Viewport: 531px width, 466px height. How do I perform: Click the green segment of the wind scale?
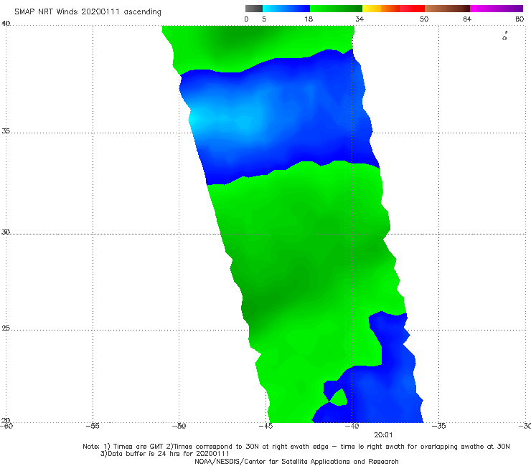[x=336, y=9]
